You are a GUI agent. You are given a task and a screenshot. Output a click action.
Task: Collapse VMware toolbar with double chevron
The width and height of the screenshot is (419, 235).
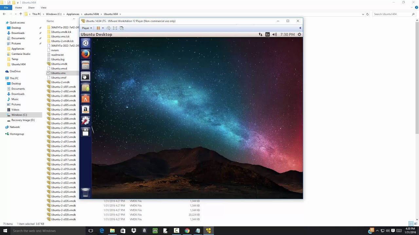point(300,28)
